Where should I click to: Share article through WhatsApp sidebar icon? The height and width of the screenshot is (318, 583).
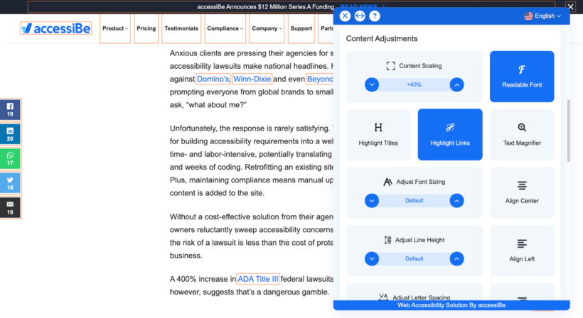tap(11, 158)
